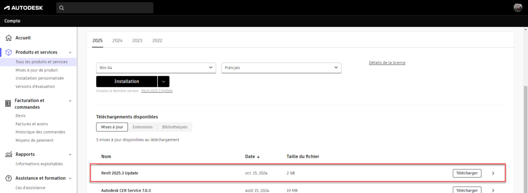Open the Français language dropdown
Screen dimensions: 528x193
[x=281, y=68]
